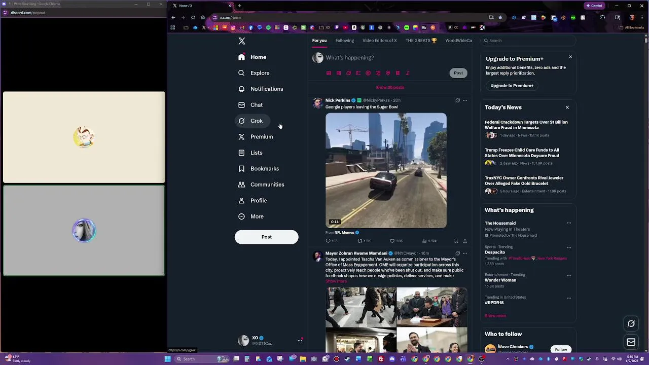Screen dimensions: 649x365
Task: Add a poll in the composer
Action: click(x=358, y=73)
